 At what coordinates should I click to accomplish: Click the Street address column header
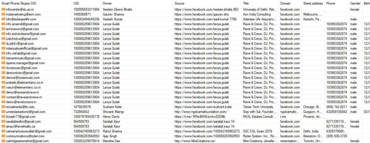pyautogui.click(x=313, y=3)
